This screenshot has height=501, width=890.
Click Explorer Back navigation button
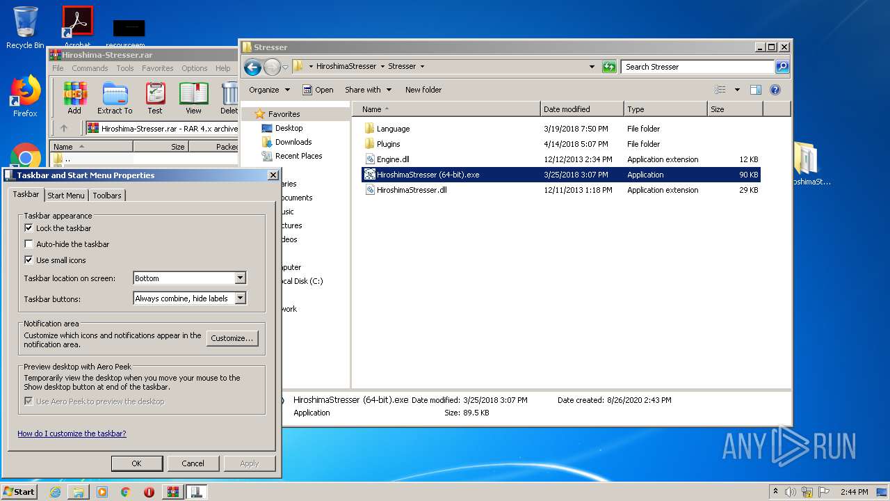coord(252,67)
